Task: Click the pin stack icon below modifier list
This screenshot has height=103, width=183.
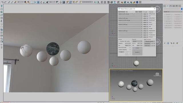Action: (165, 43)
